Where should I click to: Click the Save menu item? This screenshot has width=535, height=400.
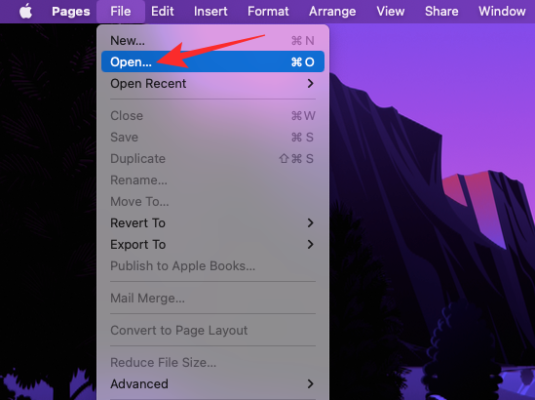tap(212, 138)
